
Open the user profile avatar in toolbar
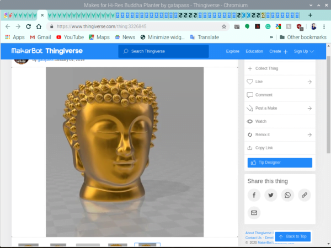(314, 26)
